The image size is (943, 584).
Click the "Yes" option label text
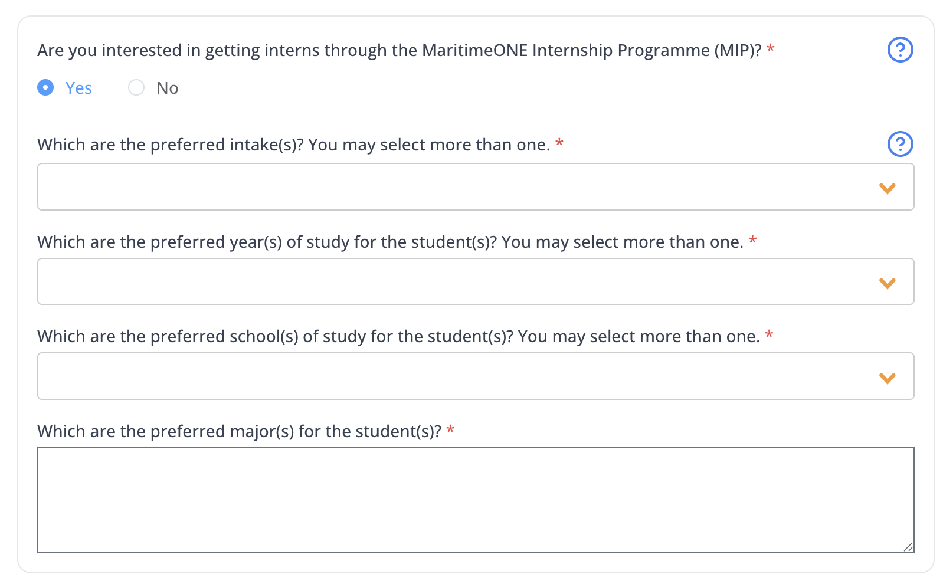pos(78,88)
